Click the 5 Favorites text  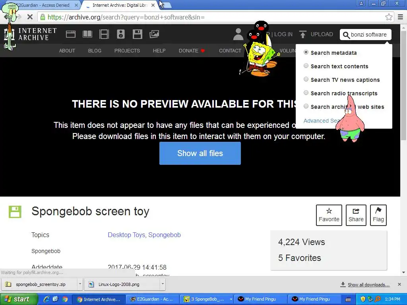(x=300, y=258)
